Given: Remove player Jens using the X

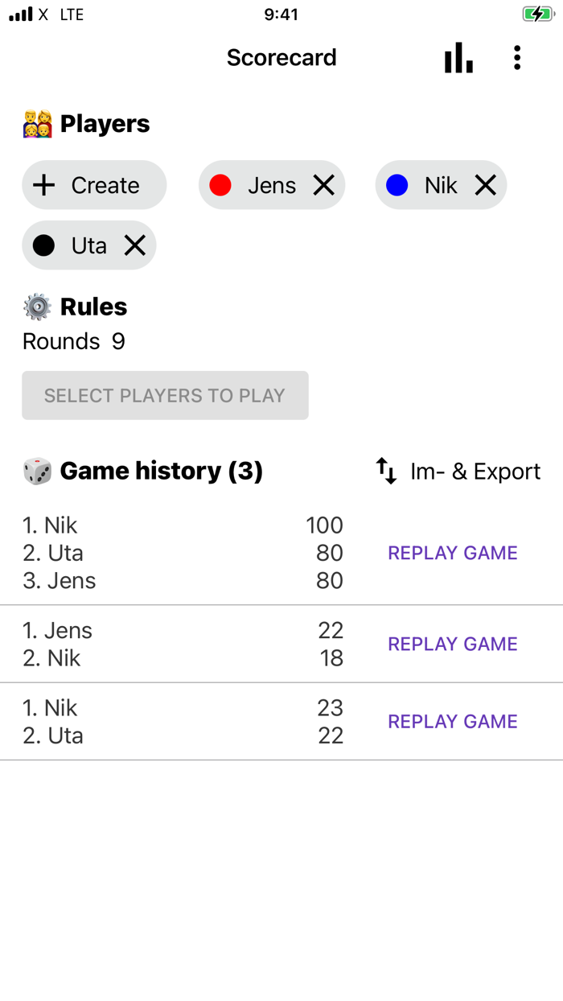Looking at the screenshot, I should (x=324, y=185).
